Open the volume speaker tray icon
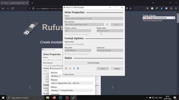The image size is (179, 100). (x=157, y=97)
